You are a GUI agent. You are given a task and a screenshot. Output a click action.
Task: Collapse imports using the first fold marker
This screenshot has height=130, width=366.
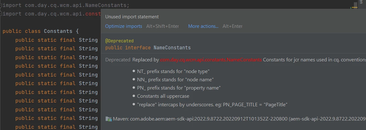(1, 5)
